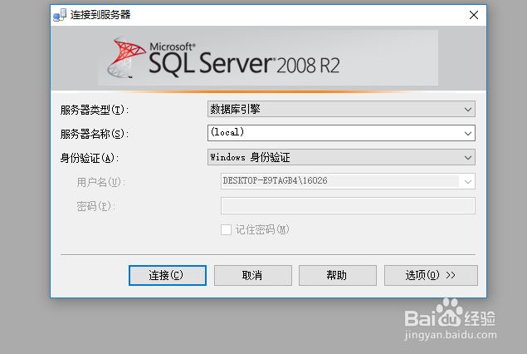The height and width of the screenshot is (354, 527).
Task: Click the 服务器类型(T) label
Action: (x=95, y=110)
